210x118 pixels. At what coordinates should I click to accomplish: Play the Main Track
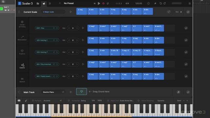pyautogui.click(x=71, y=92)
